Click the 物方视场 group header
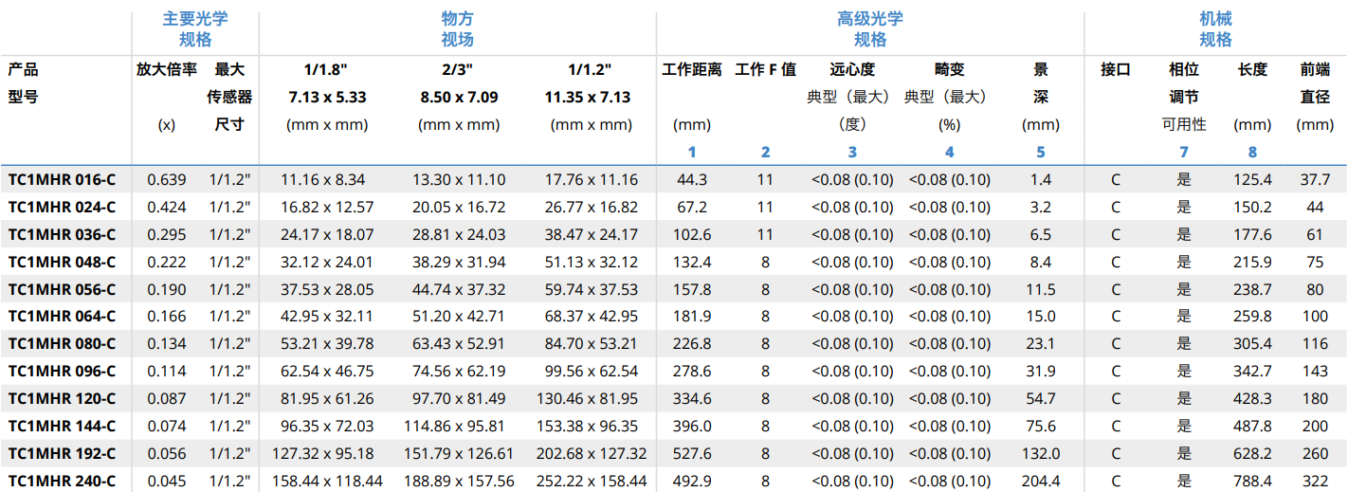 click(457, 29)
